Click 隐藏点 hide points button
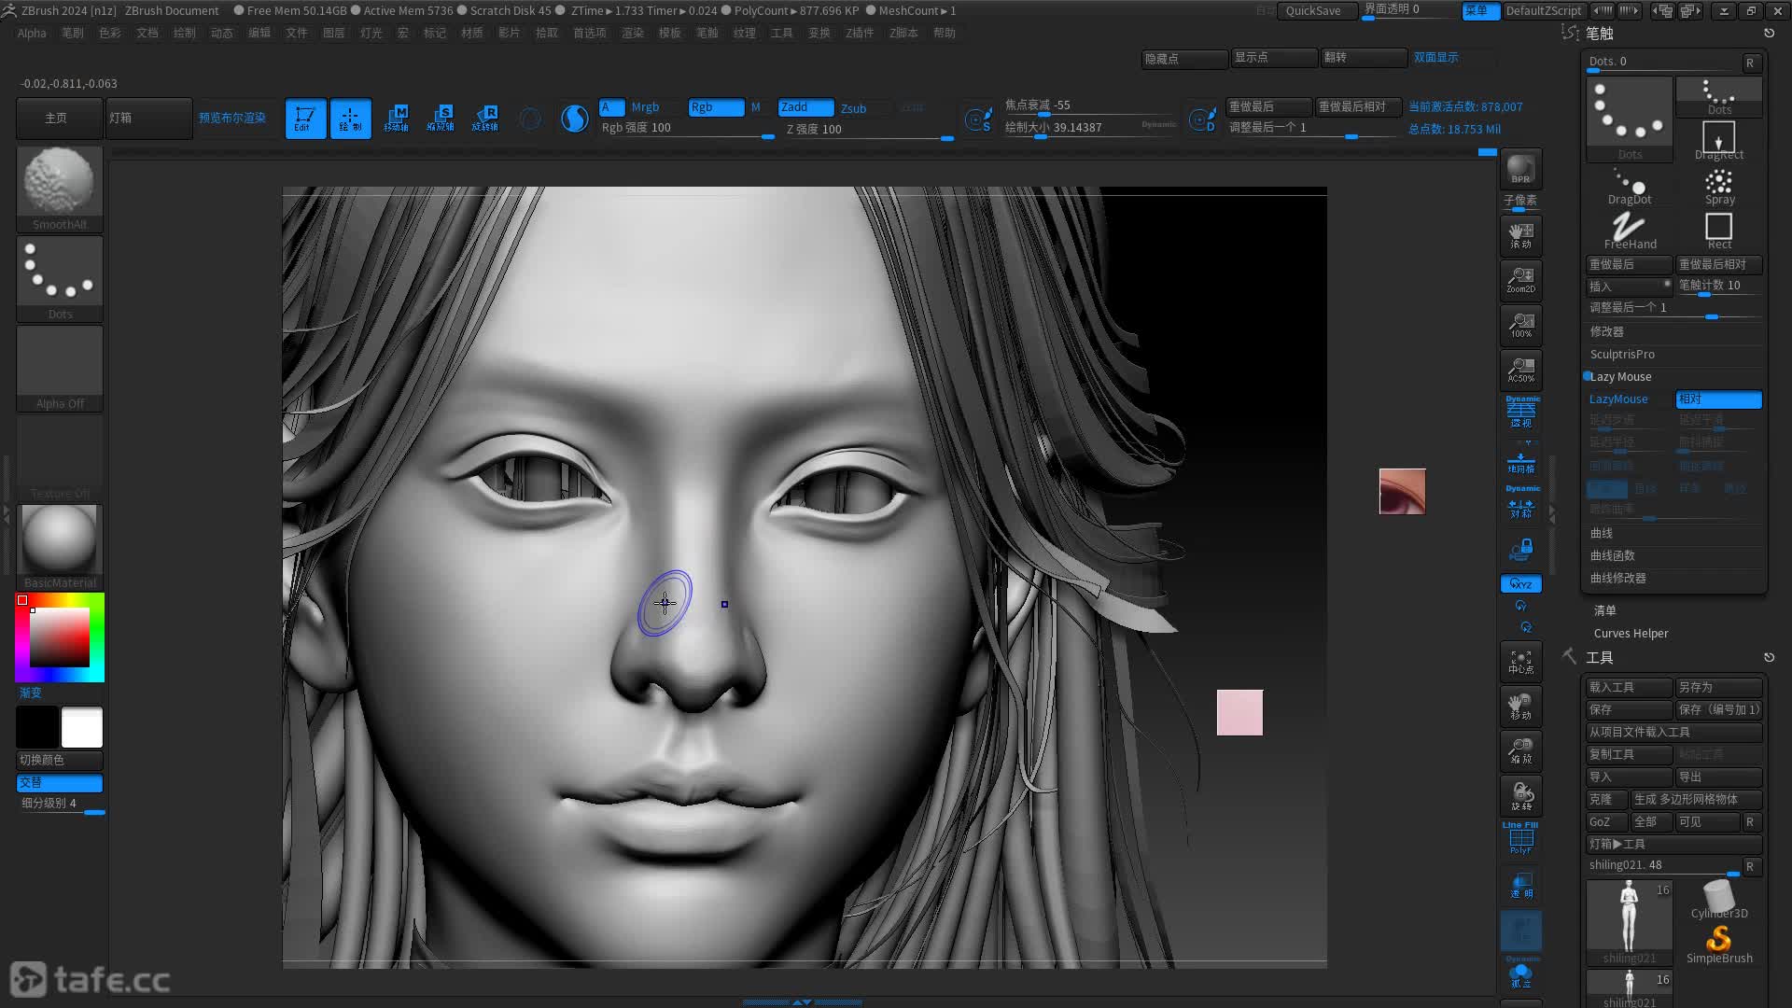The height and width of the screenshot is (1008, 1792). pos(1184,59)
